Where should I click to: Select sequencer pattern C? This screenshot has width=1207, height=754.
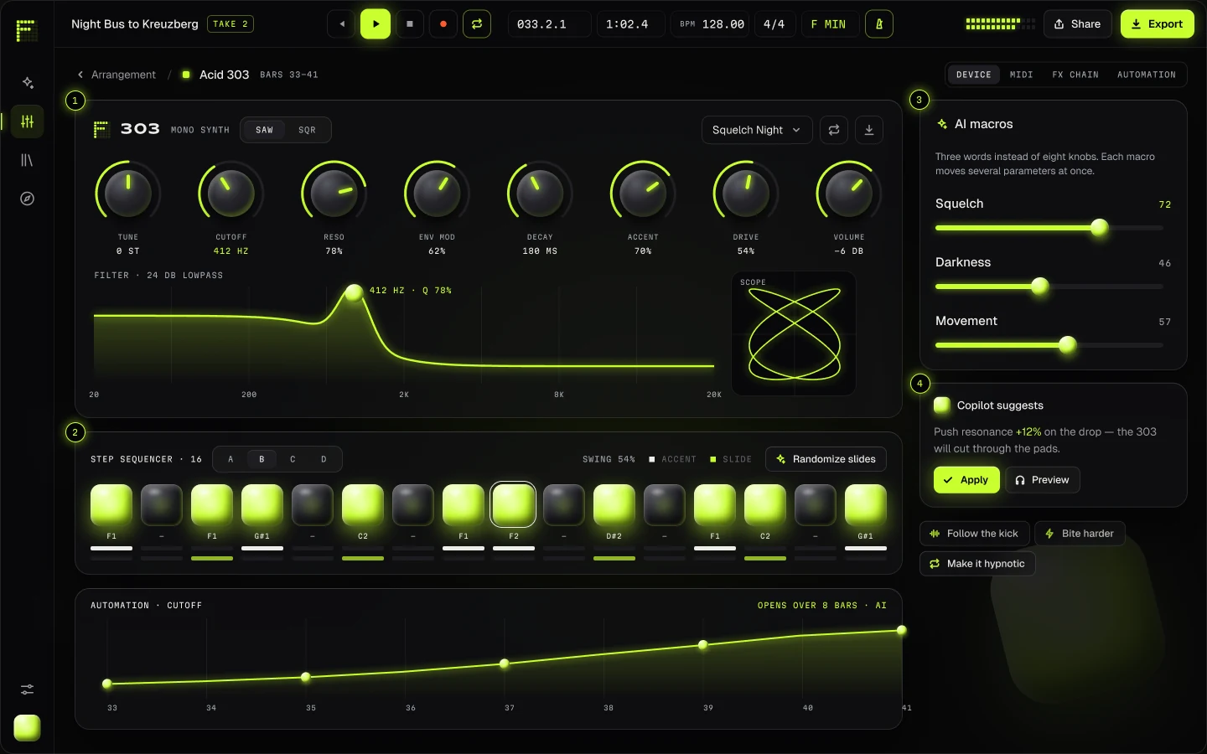tap(293, 459)
